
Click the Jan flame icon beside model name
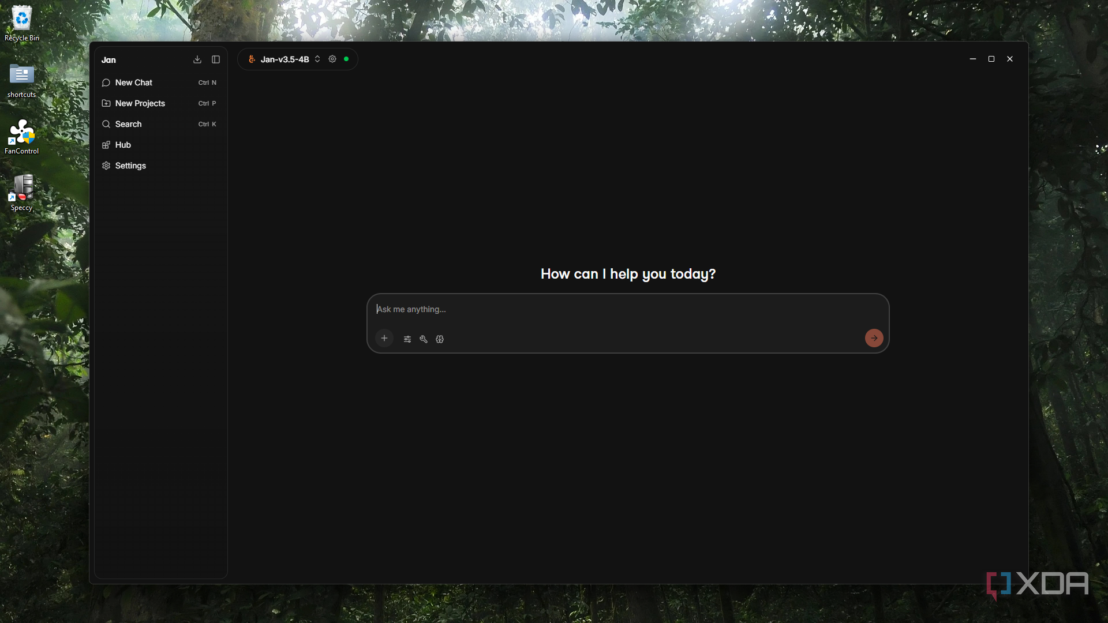(252, 59)
